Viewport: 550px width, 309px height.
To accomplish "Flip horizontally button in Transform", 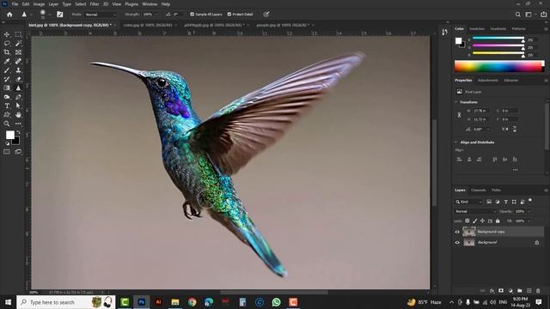I will (504, 129).
